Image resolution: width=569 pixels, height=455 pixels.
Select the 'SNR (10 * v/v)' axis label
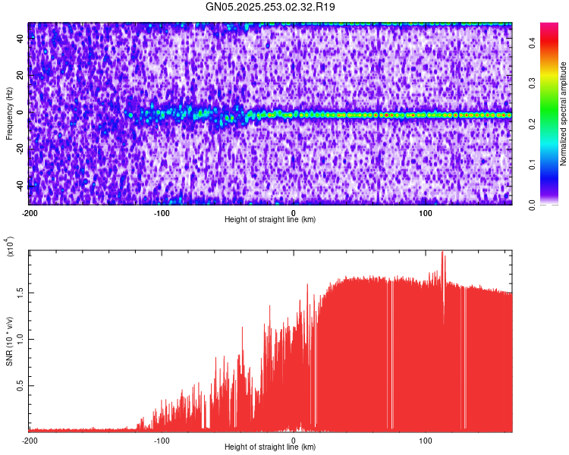point(9,341)
